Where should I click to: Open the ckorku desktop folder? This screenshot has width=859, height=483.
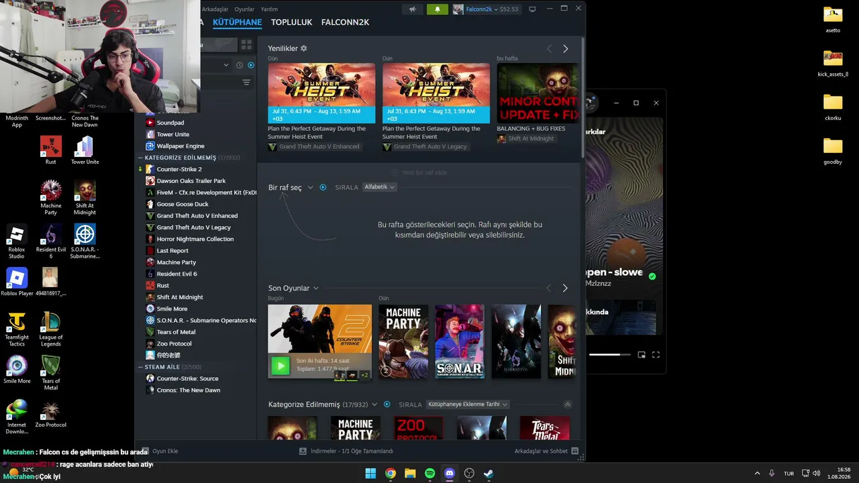click(x=833, y=107)
